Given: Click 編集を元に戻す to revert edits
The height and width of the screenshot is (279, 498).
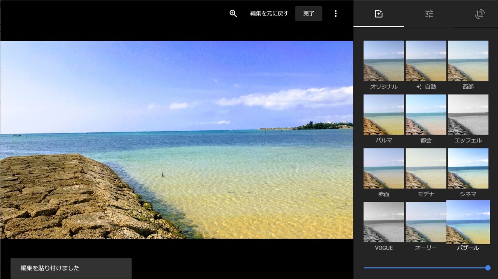Looking at the screenshot, I should 269,14.
